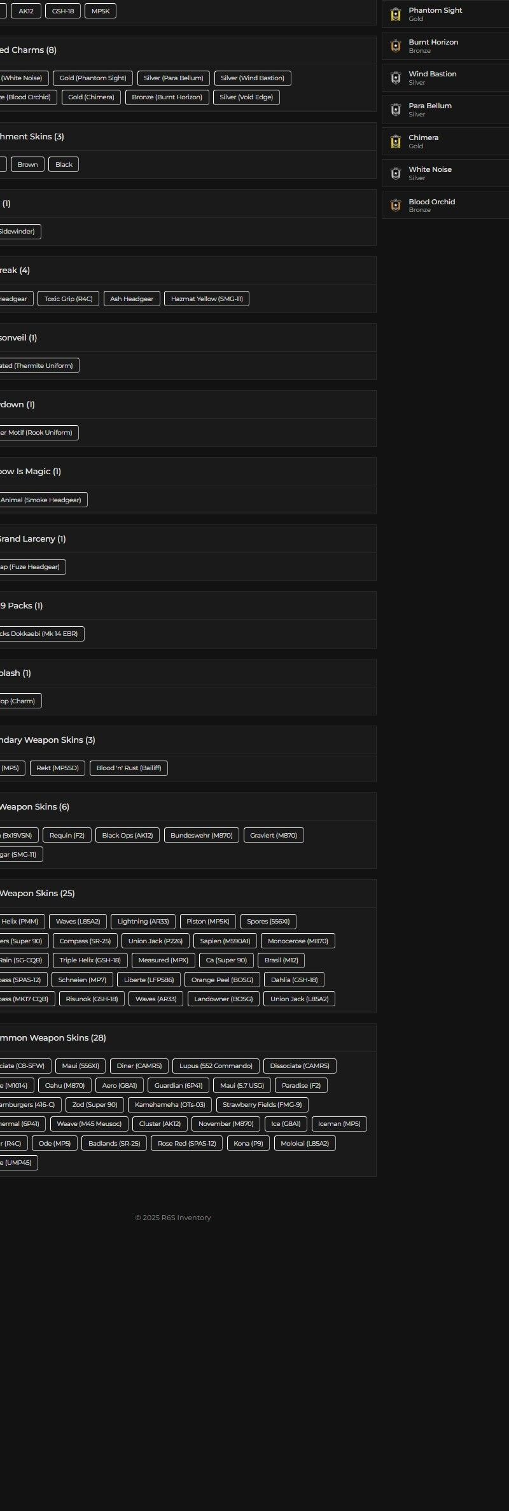Select the Lupus (552 Commando) skin tag
The height and width of the screenshot is (1511, 509).
pos(216,1066)
